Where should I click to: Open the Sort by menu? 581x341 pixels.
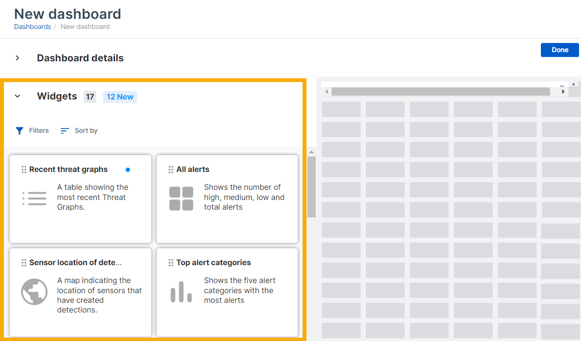[79, 130]
